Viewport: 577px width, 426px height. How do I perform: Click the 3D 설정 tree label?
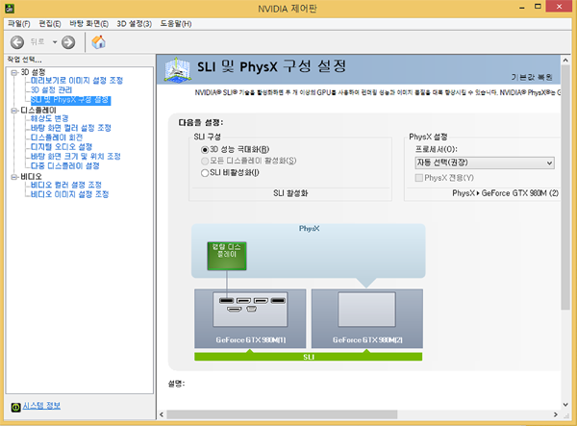pyautogui.click(x=33, y=72)
